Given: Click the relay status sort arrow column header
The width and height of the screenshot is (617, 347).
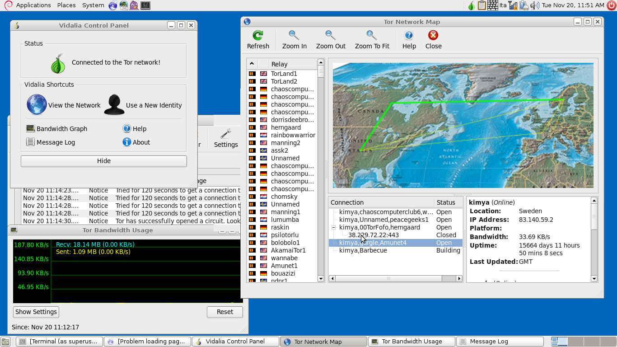Looking at the screenshot, I should click(x=252, y=64).
